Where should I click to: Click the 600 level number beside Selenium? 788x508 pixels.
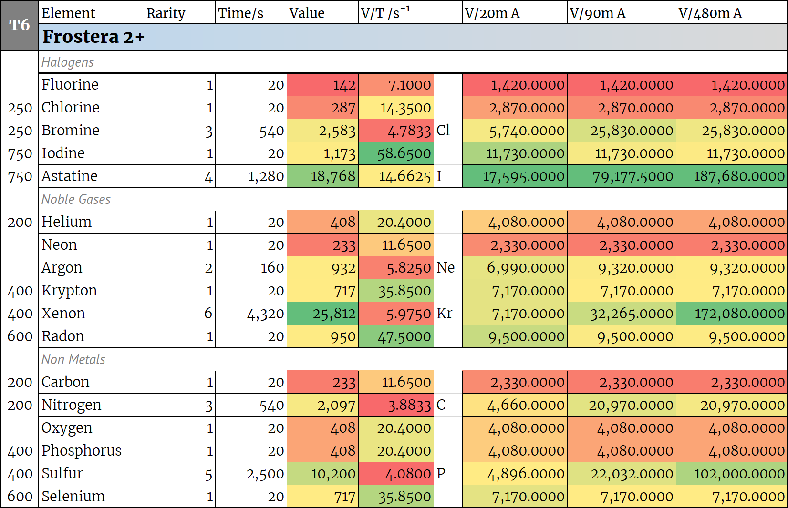click(20, 497)
